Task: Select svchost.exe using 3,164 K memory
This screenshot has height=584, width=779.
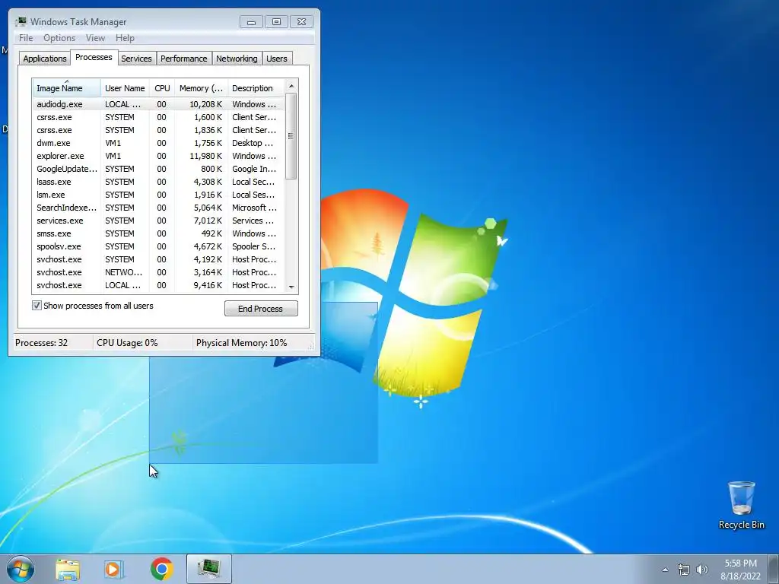Action: click(158, 272)
